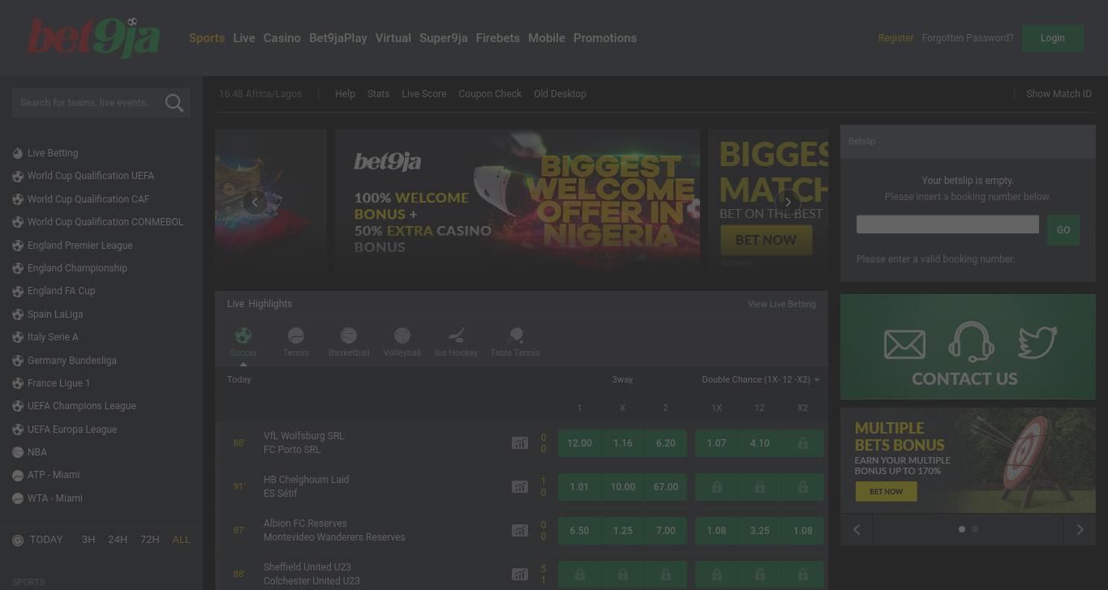The image size is (1108, 590).
Task: Click the Register link
Action: pyautogui.click(x=895, y=38)
